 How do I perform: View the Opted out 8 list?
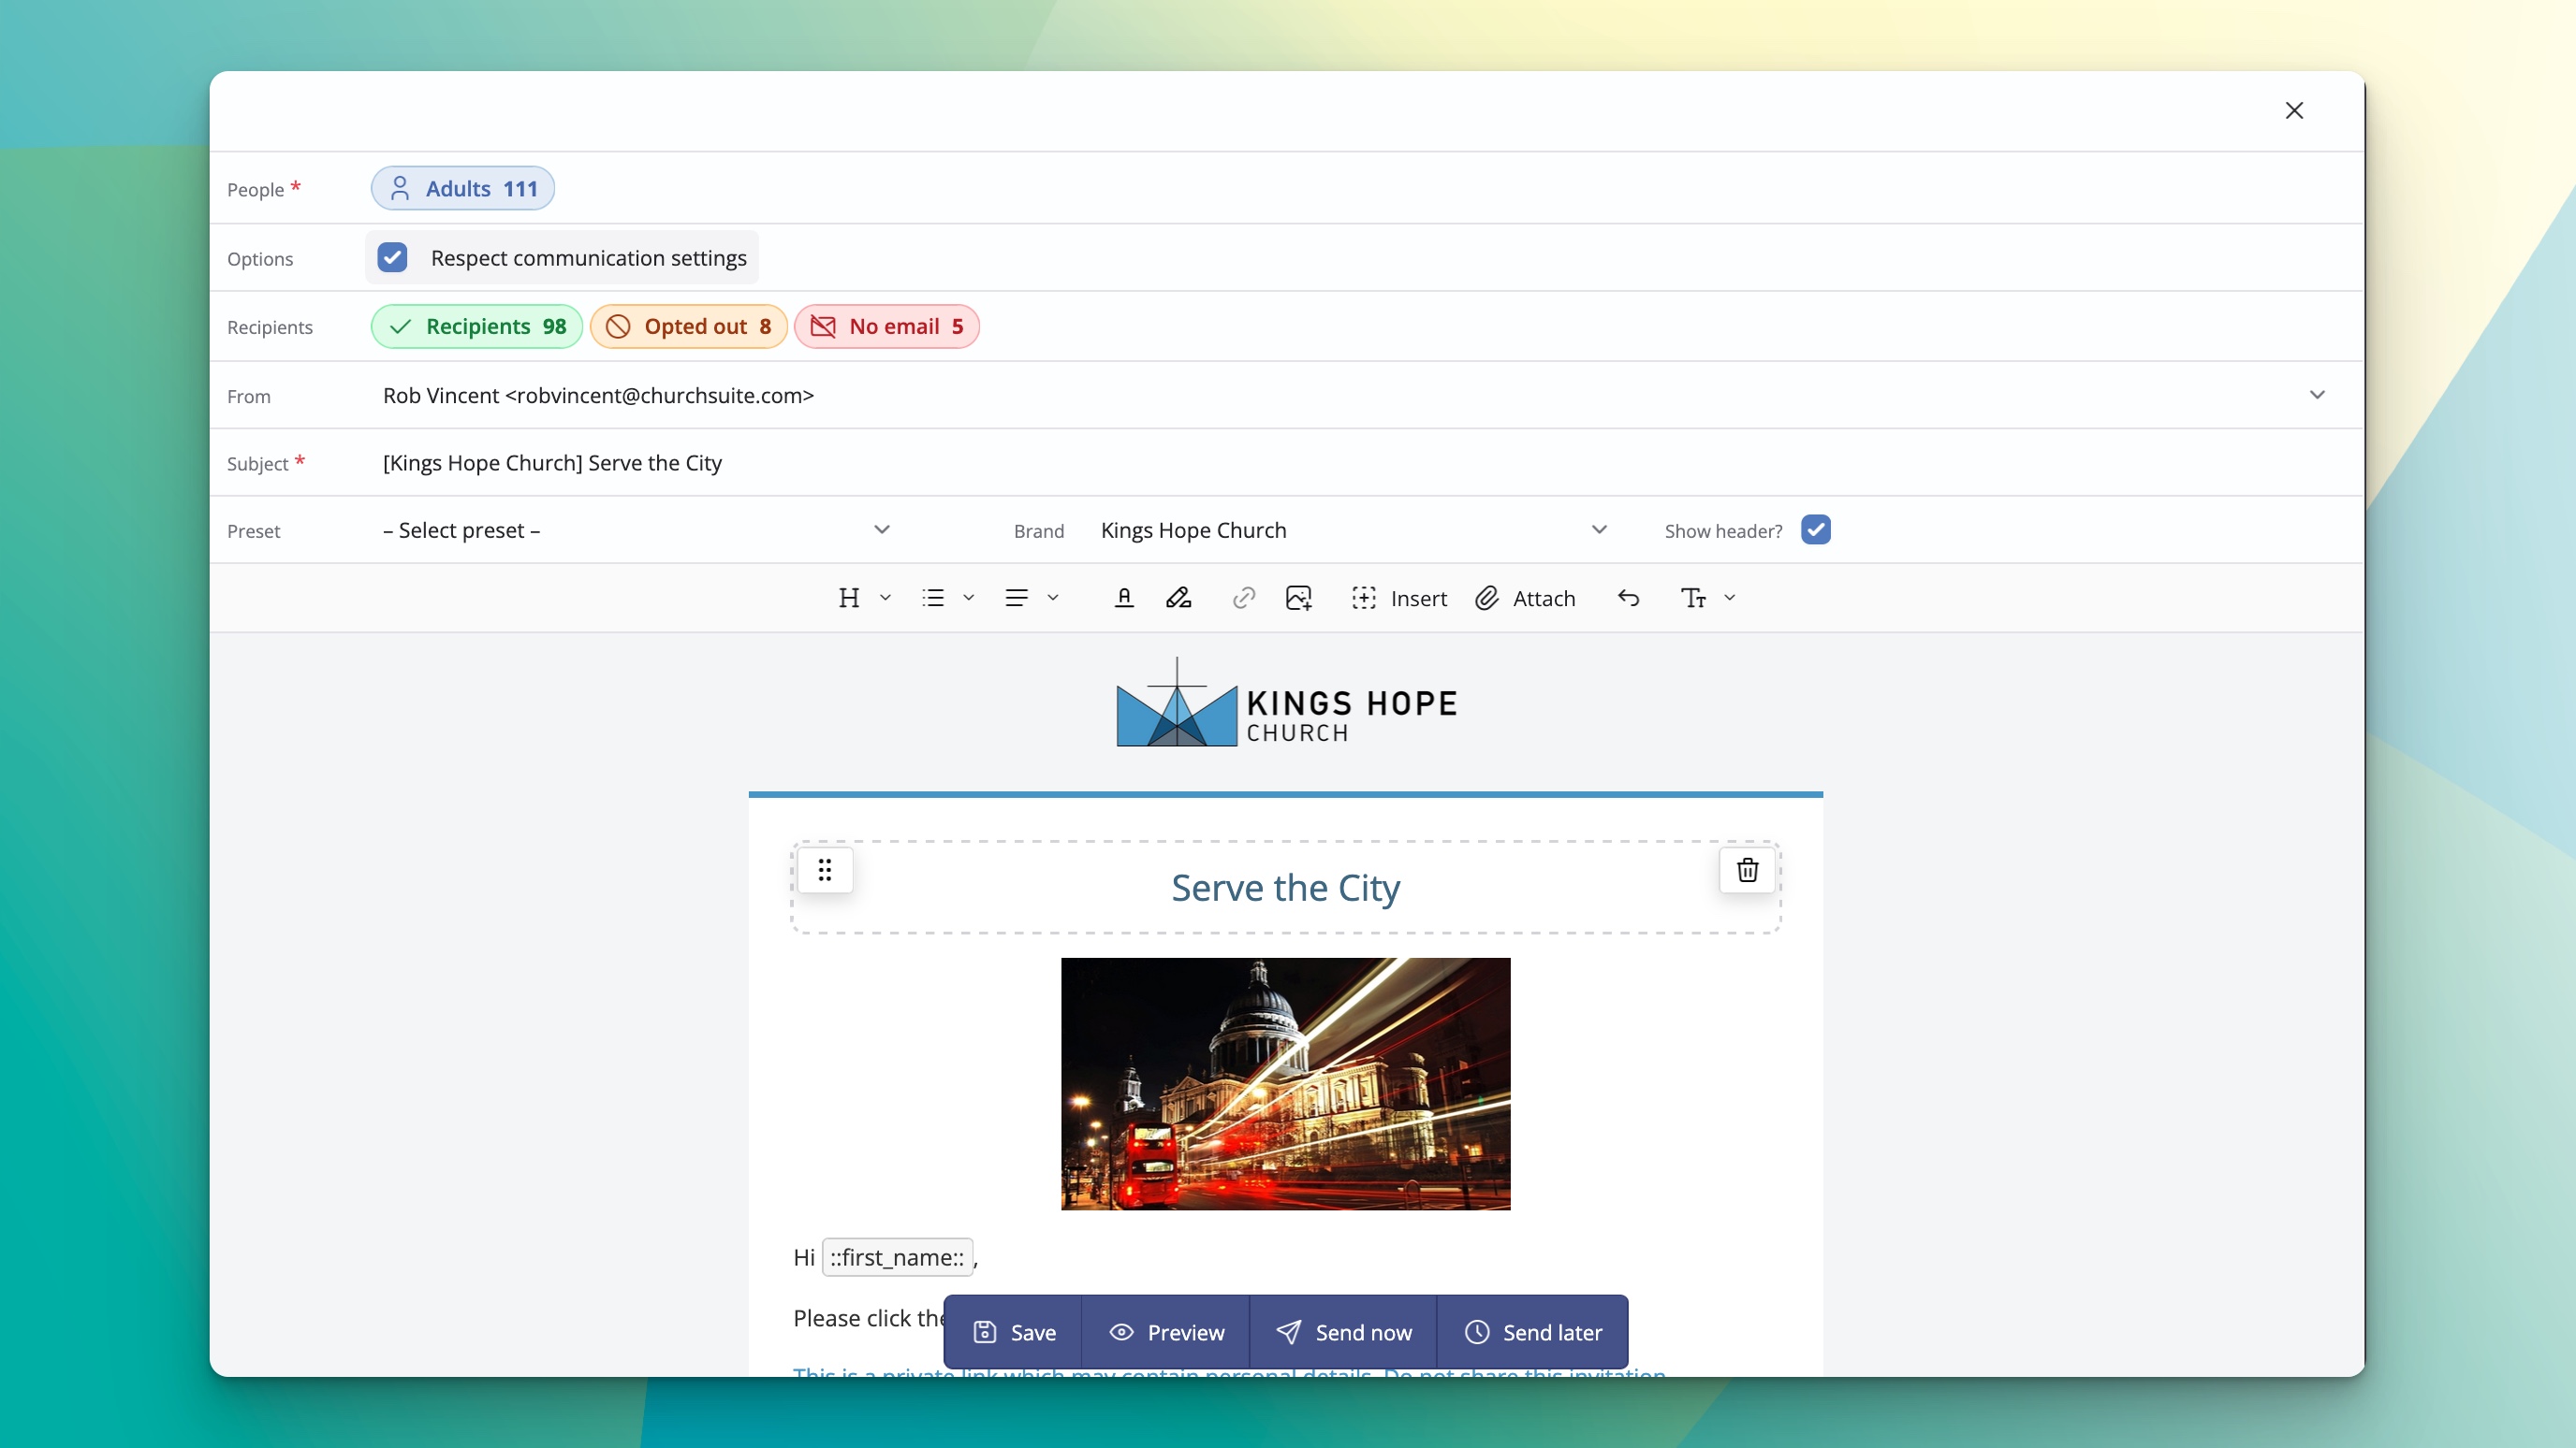[x=688, y=326]
